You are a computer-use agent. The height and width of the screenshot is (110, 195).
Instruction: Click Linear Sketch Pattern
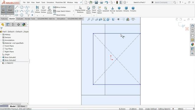62,11
